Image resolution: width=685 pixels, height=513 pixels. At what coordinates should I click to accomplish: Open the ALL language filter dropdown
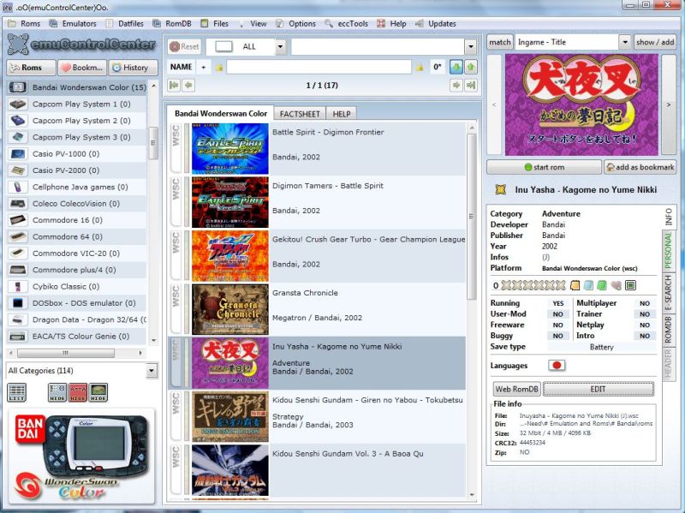click(281, 47)
